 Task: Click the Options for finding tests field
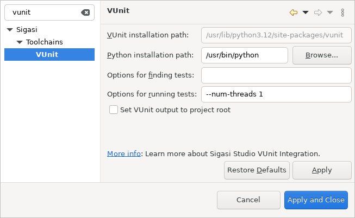click(276, 75)
